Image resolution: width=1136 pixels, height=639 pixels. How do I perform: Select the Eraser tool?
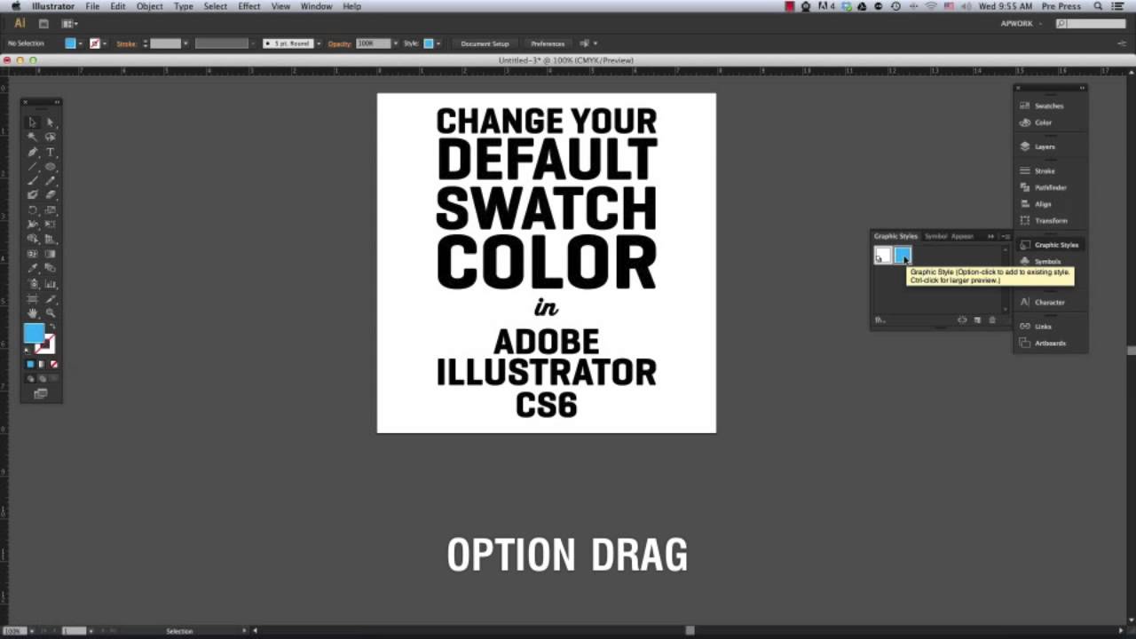pyautogui.click(x=50, y=194)
